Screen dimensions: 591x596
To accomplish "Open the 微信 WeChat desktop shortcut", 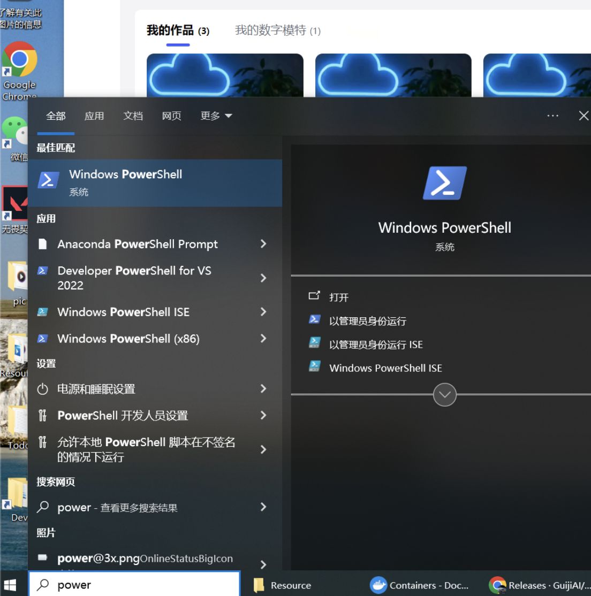I will click(x=14, y=140).
